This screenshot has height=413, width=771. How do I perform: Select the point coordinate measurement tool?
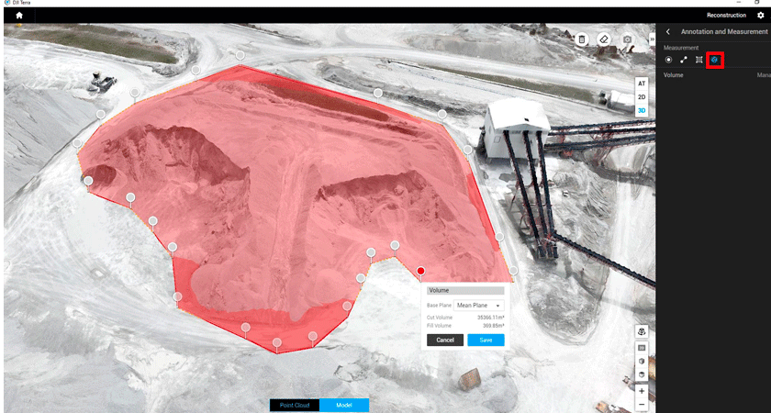coord(668,60)
